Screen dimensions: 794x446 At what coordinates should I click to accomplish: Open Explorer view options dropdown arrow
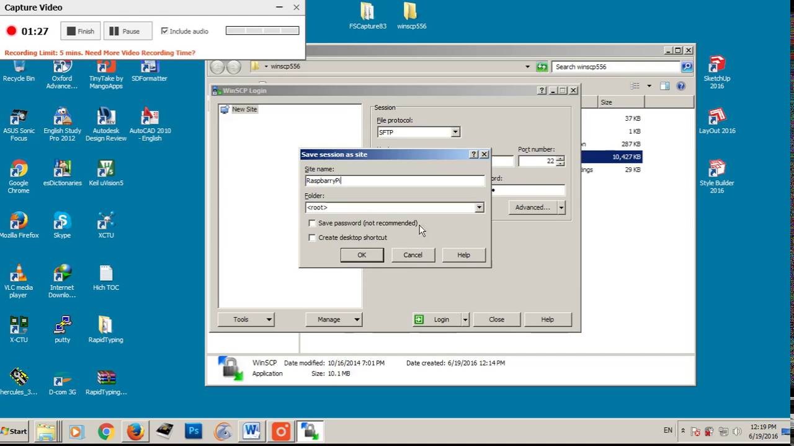pyautogui.click(x=649, y=86)
